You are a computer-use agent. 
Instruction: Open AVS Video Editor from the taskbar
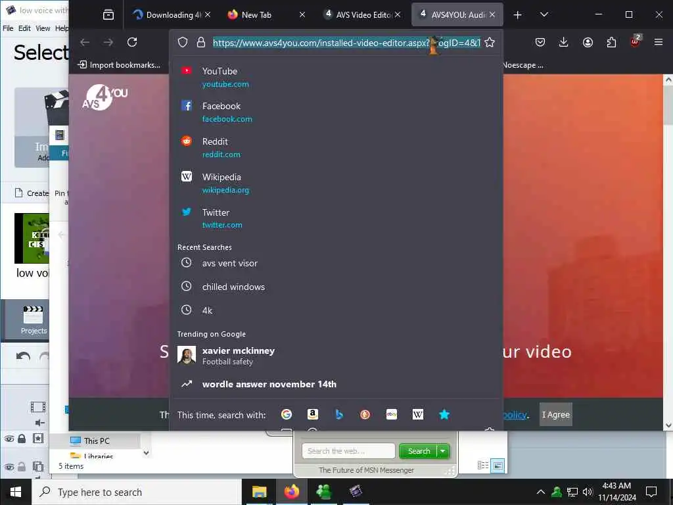coord(356,492)
